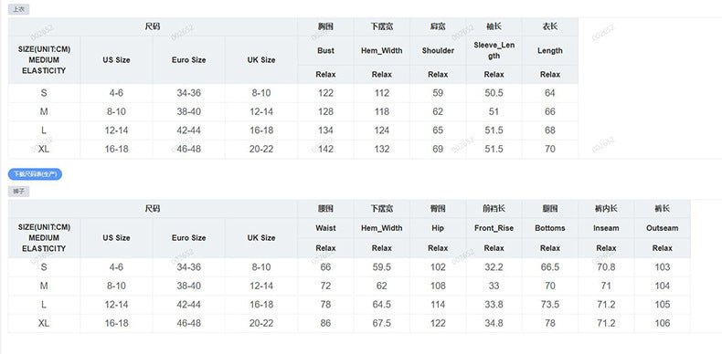
Task: Click the UK Size header in pants table
Action: [x=261, y=238]
